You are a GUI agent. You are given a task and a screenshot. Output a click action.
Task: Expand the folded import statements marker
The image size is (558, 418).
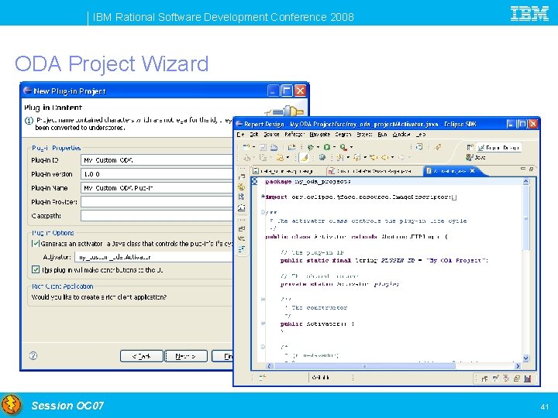pyautogui.click(x=263, y=197)
